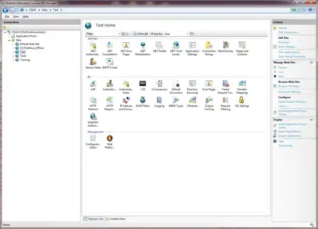Open the Directory Browsing feature
The image size is (318, 229).
point(192,87)
